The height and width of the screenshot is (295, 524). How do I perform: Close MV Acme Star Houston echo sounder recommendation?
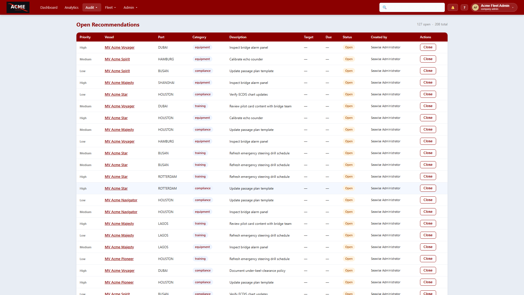(428, 118)
